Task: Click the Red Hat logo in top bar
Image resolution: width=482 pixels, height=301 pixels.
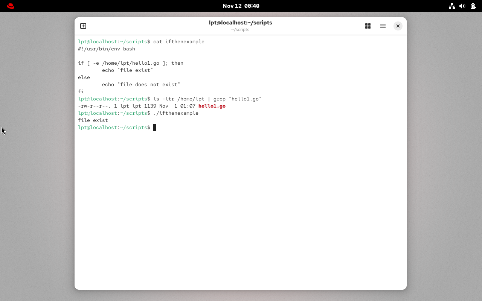Action: coord(10,6)
